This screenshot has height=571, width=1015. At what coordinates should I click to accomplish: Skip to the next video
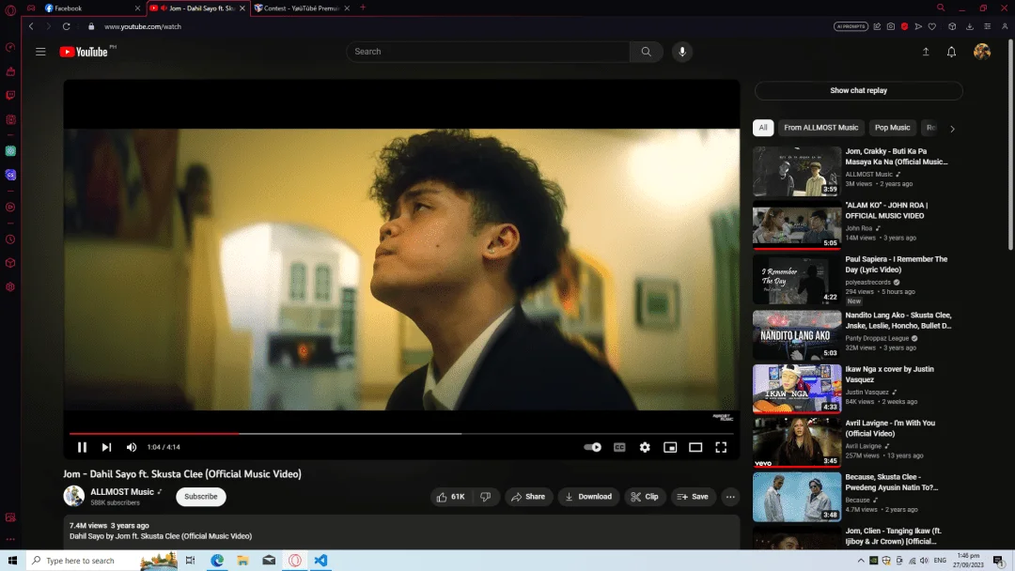107,447
